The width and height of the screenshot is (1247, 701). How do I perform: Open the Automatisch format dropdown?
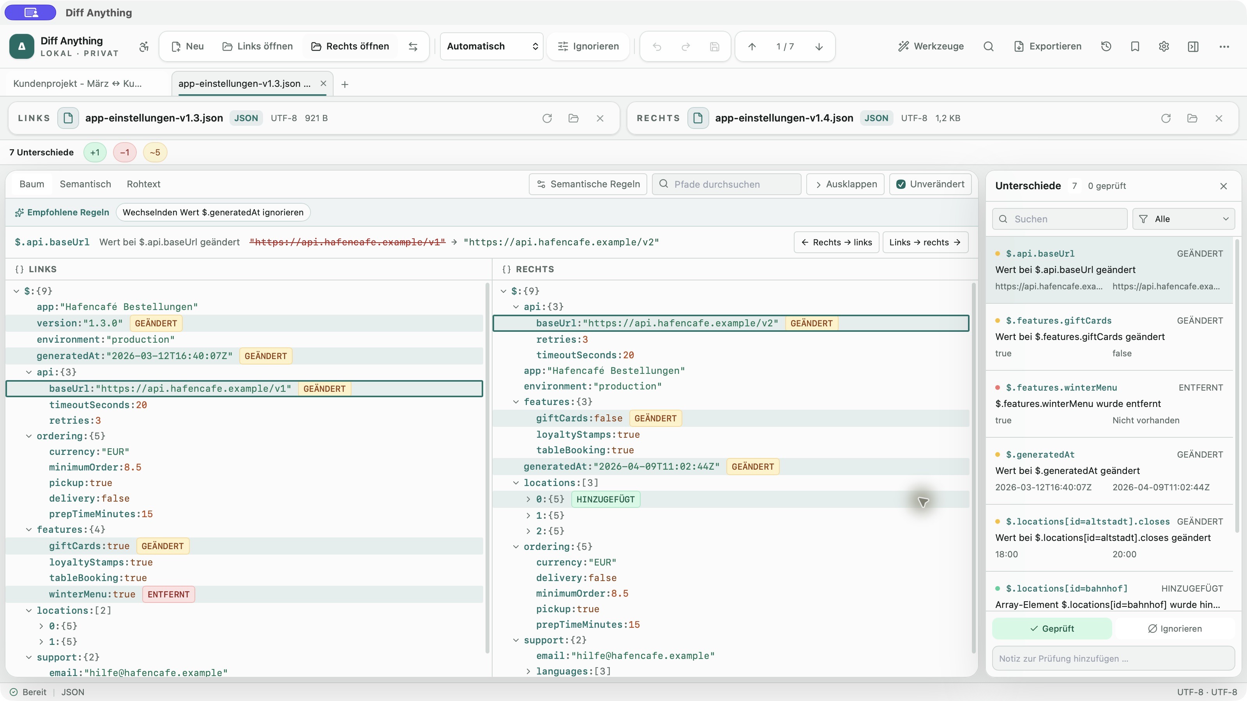[491, 46]
